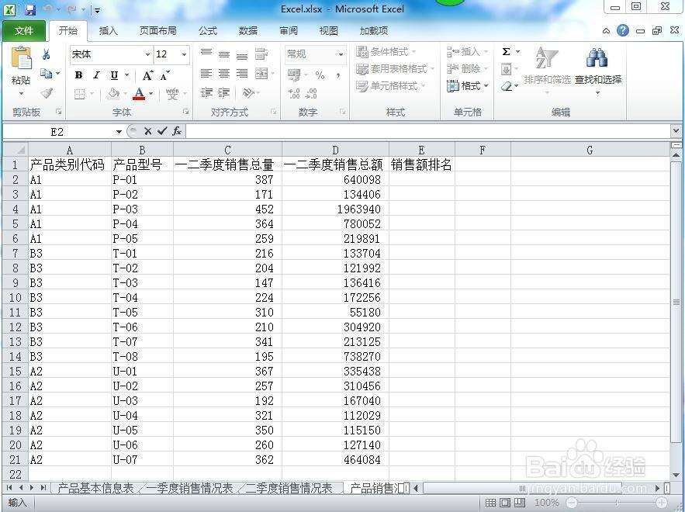Apply the red font color

tap(139, 94)
